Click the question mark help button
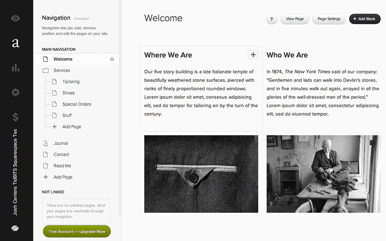The image size is (386, 241). 271,19
